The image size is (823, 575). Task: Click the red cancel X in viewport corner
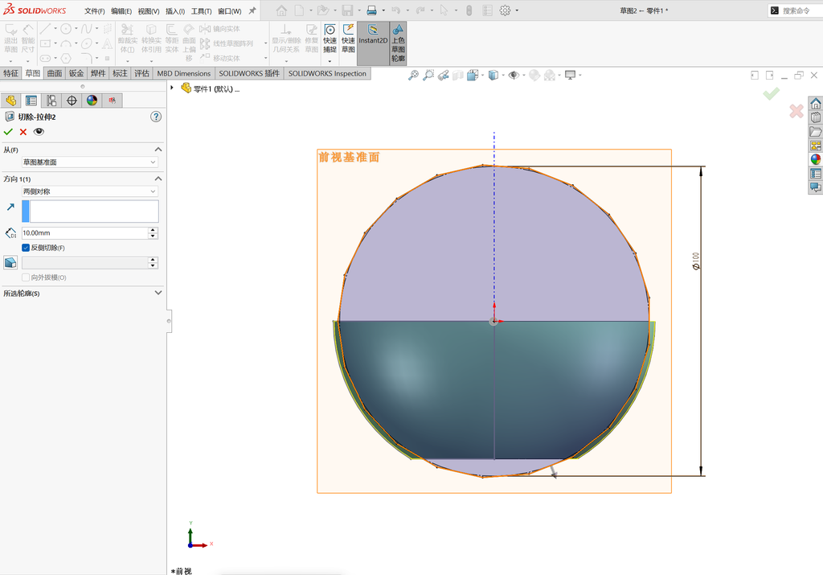[796, 110]
